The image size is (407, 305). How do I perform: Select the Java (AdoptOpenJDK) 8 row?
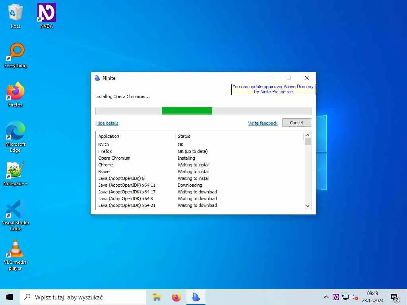tap(200, 178)
